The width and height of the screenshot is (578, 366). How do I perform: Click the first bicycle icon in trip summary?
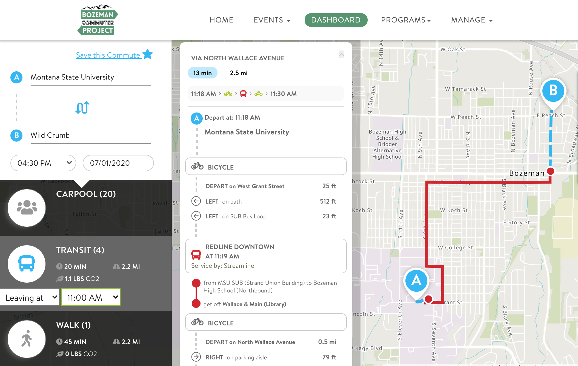(x=228, y=94)
